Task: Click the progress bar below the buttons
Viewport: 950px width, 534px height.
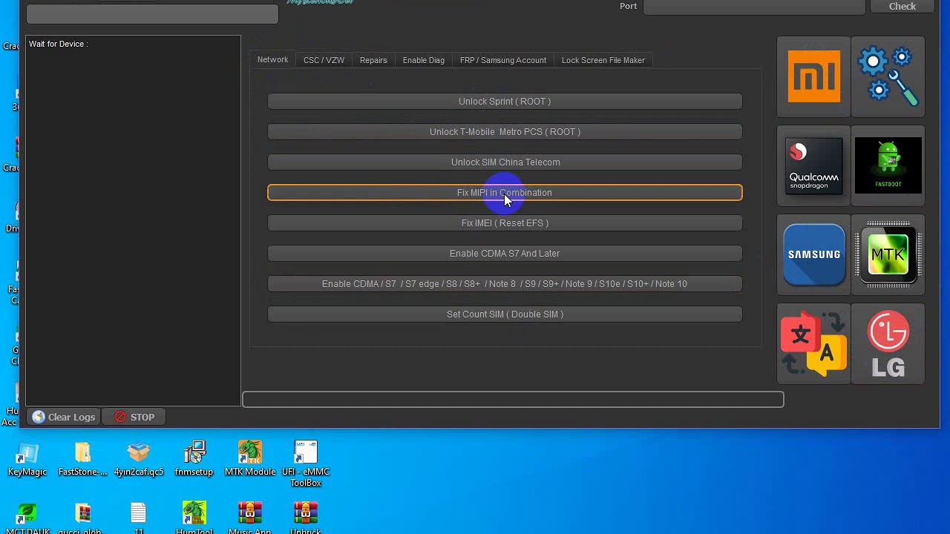Action: [x=513, y=400]
